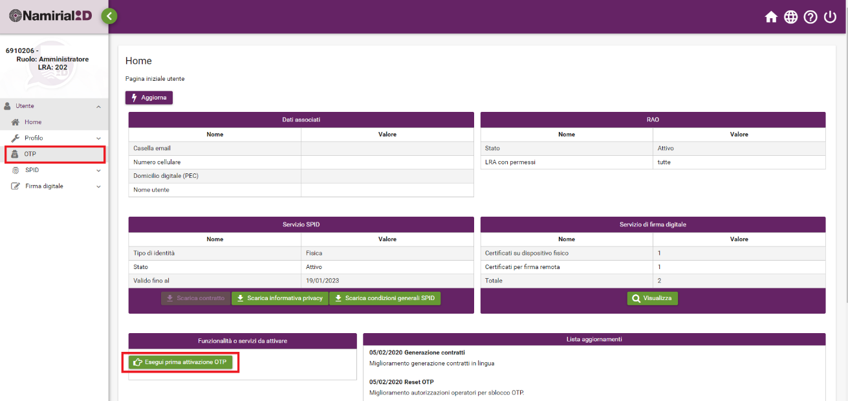Click the SPID fingerprint icon in sidebar
The image size is (848, 401).
pos(16,170)
